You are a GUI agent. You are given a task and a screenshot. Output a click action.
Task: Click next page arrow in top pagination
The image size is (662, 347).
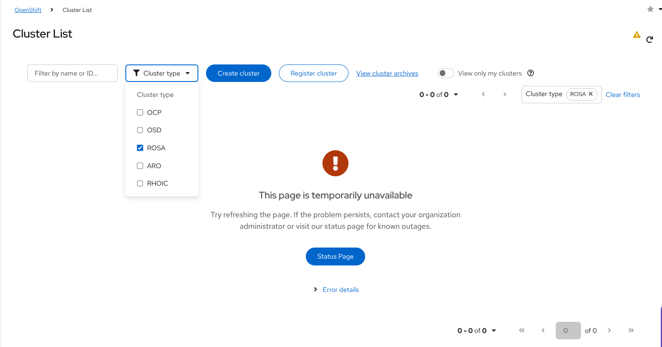tap(505, 94)
